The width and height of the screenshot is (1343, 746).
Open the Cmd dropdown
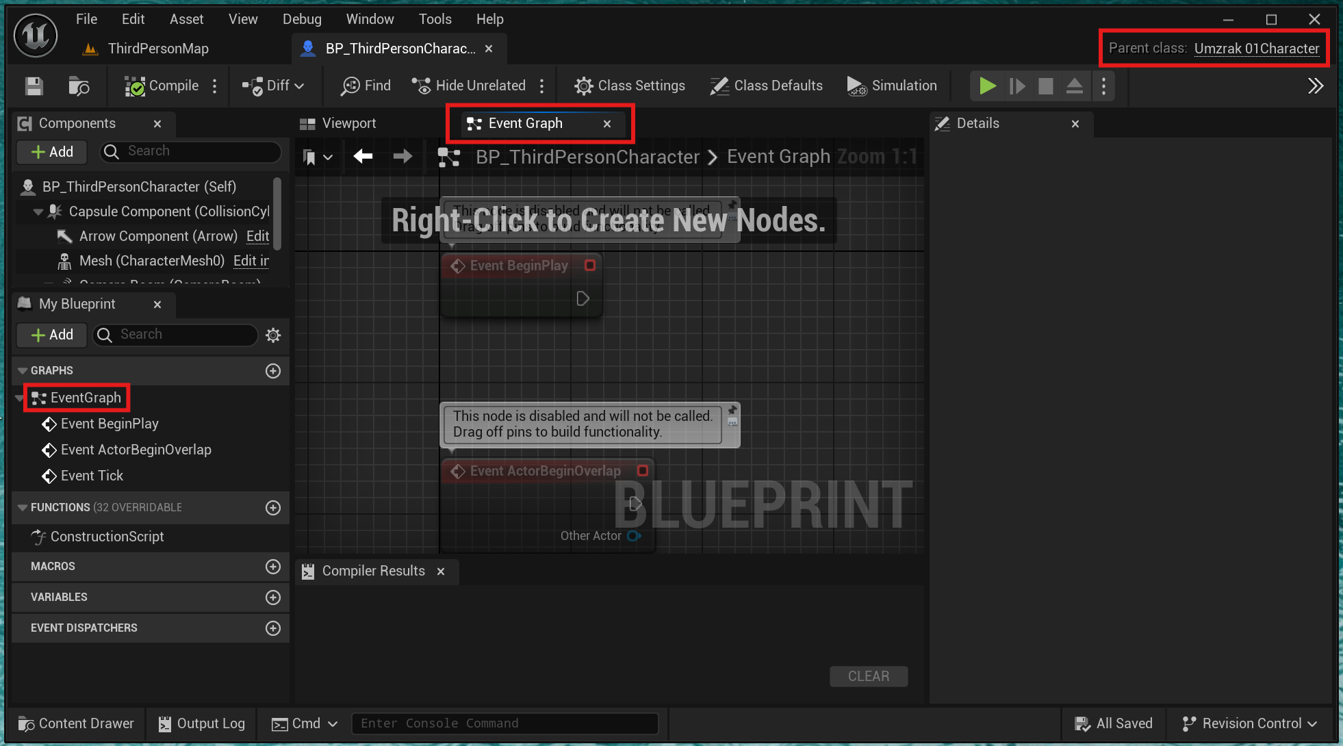tap(305, 723)
